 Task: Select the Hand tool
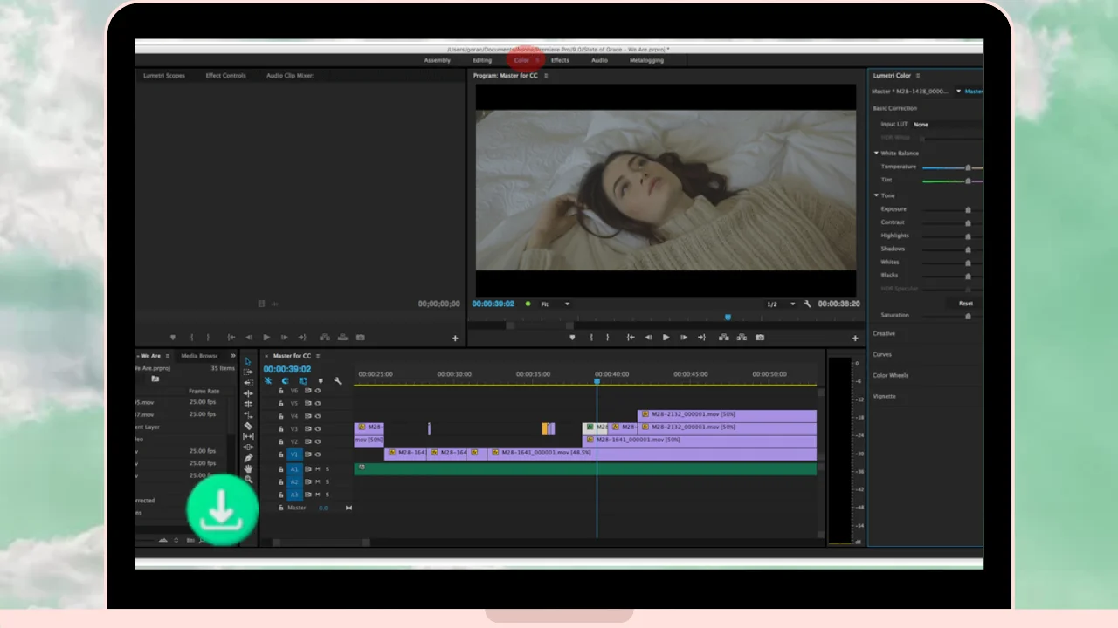(248, 468)
